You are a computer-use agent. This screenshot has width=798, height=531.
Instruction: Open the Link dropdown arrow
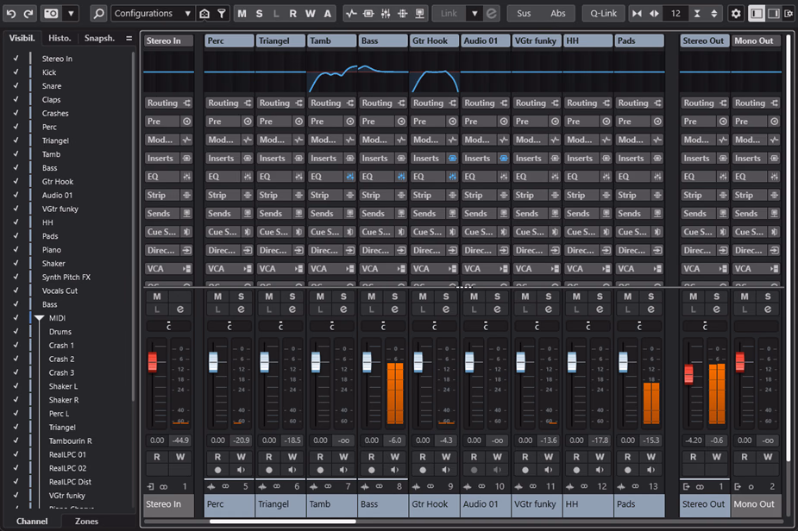click(474, 13)
